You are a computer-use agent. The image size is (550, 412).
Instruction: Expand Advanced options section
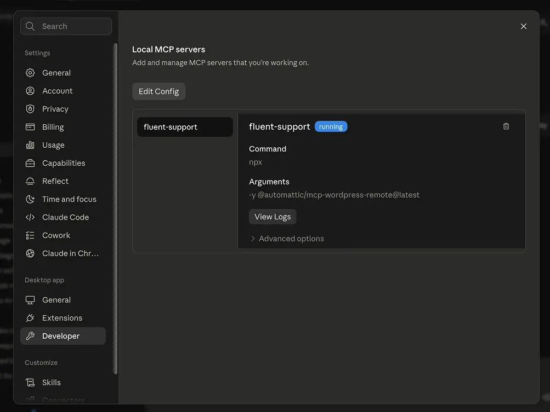pos(287,239)
